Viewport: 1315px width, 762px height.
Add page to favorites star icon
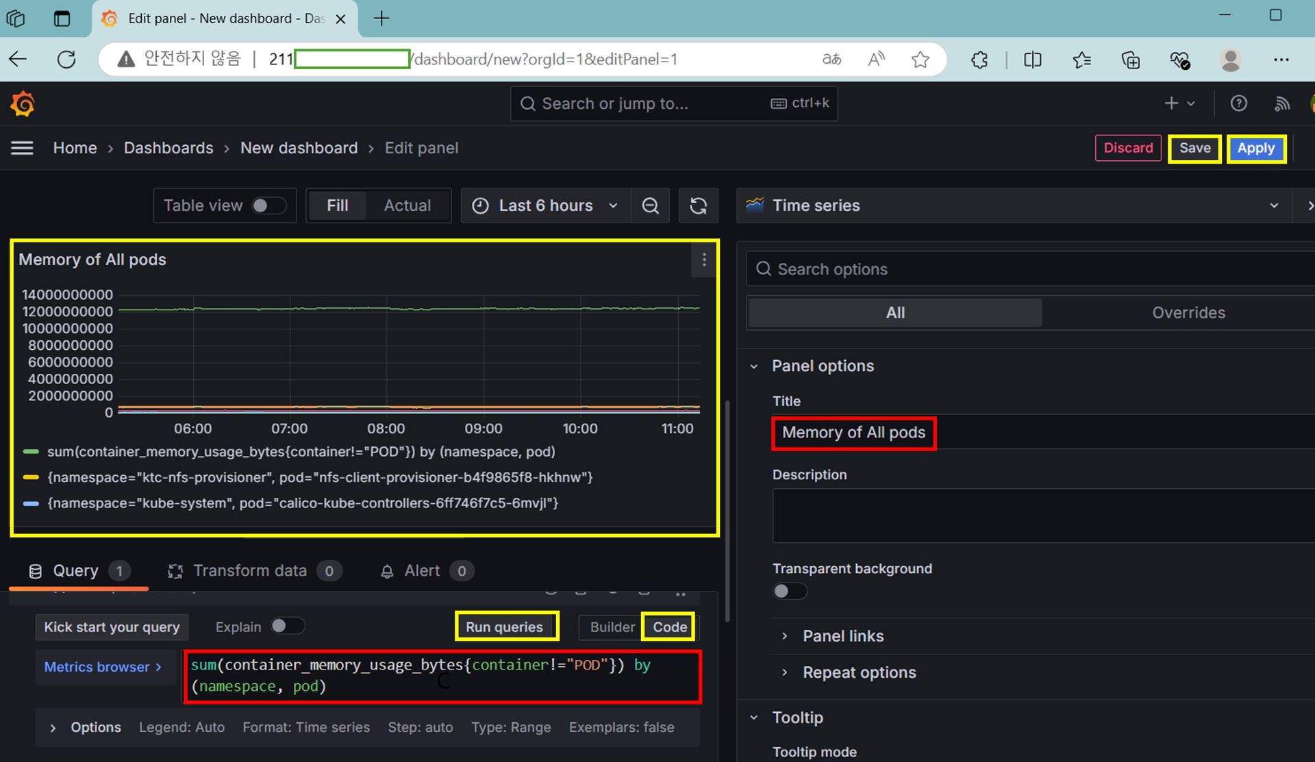pyautogui.click(x=920, y=60)
